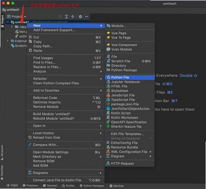Hide the Project panel with the minus icon
This screenshot has height=189, width=206.
(86, 17)
